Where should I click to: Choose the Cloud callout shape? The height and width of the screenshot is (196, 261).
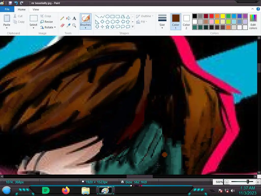(128, 27)
